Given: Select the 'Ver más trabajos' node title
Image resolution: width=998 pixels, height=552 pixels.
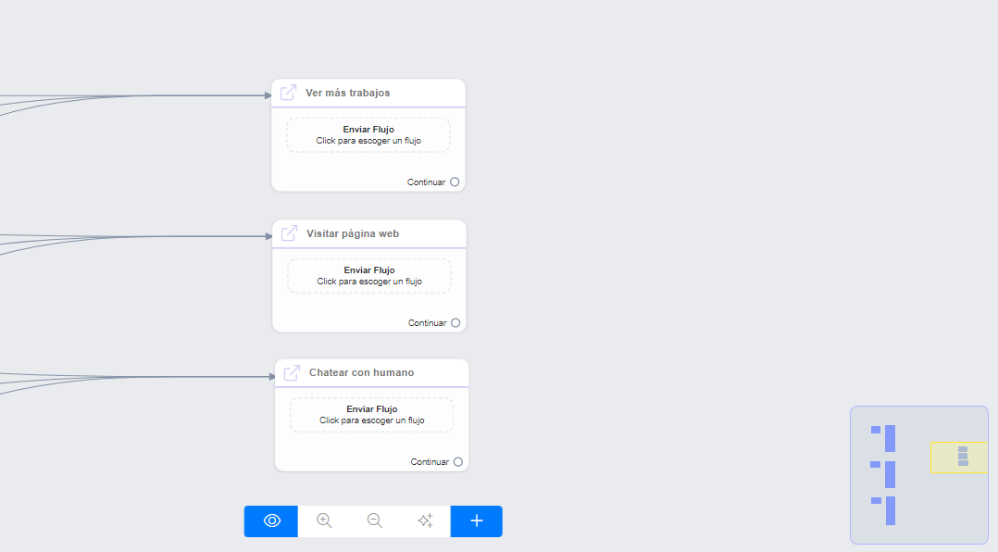Looking at the screenshot, I should tap(348, 93).
